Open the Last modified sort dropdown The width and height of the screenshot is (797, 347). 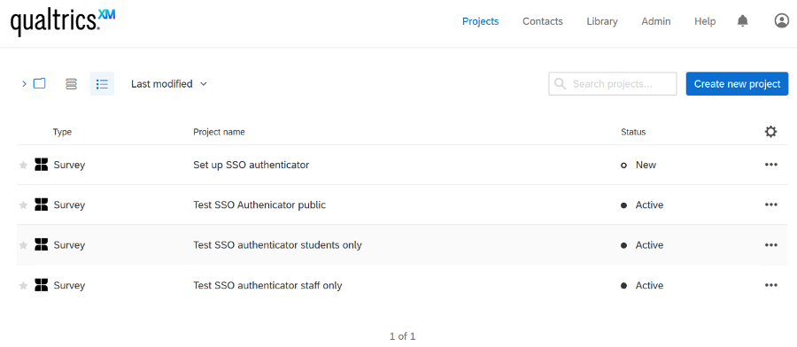[x=169, y=84]
